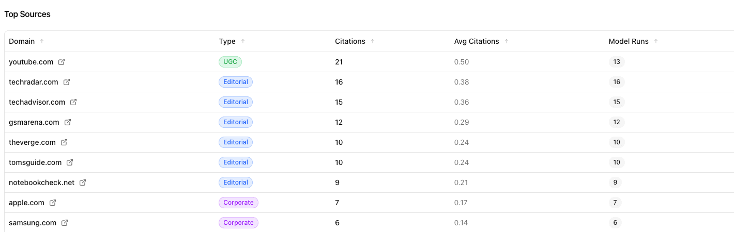Select the notebookcheck.net domain name
734x232 pixels.
pos(42,183)
